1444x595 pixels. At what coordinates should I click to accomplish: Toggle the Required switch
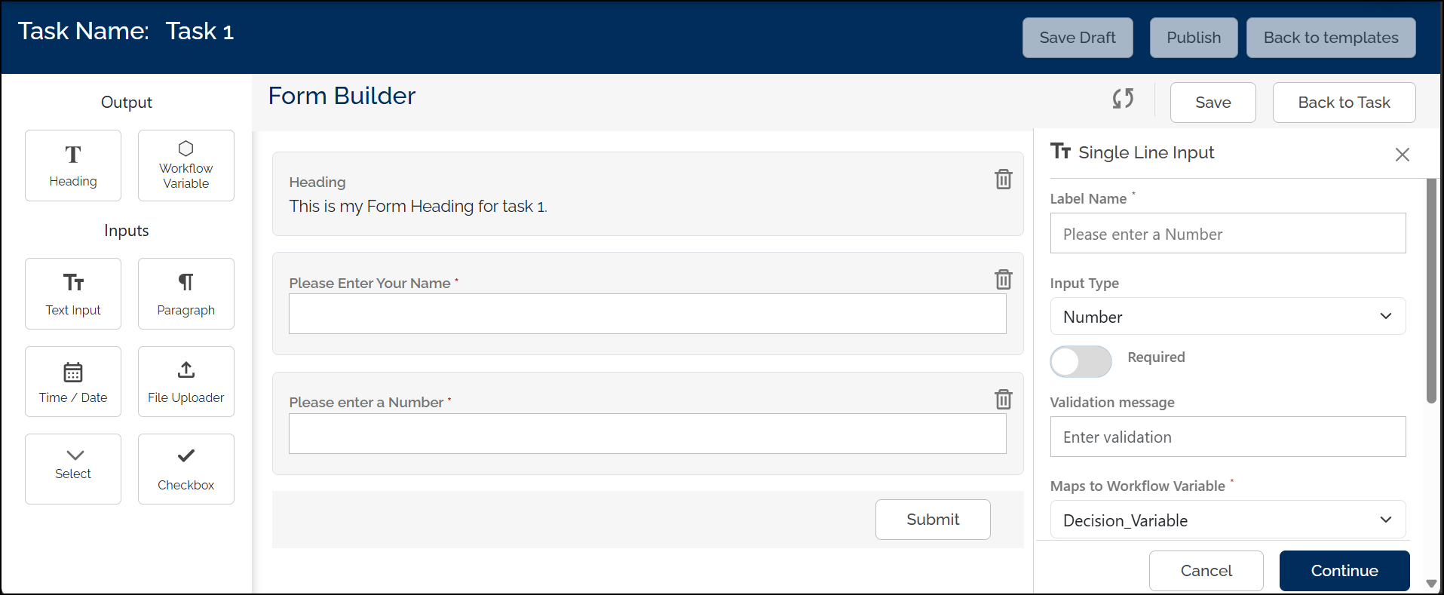click(x=1081, y=361)
